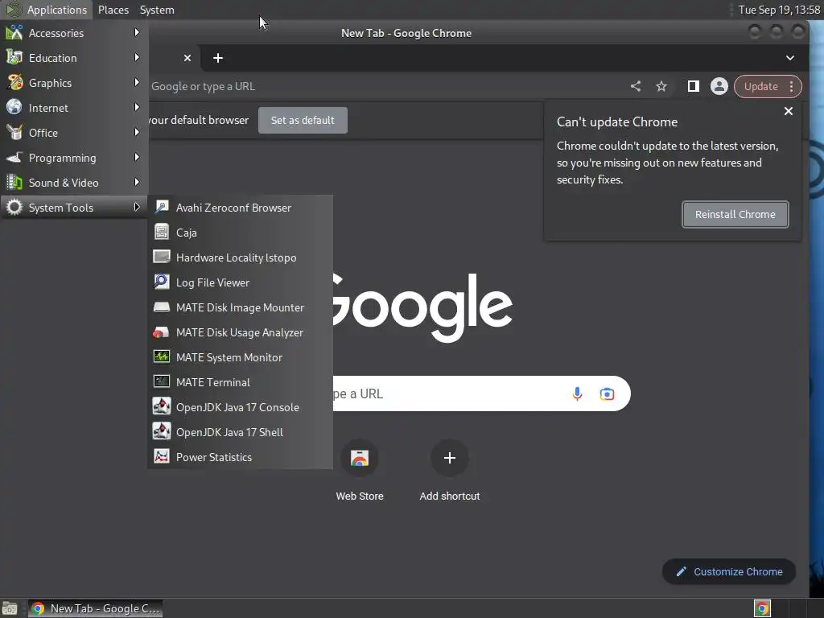Open tab search dropdown chevron
Screen dimensions: 824x618
790,58
